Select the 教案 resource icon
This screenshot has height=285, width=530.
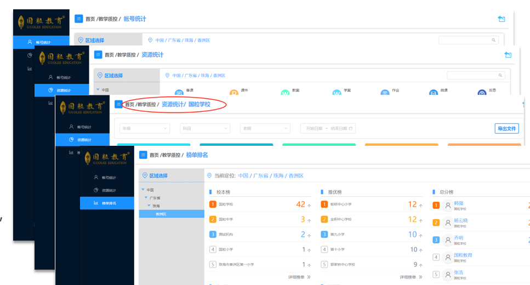(285, 93)
